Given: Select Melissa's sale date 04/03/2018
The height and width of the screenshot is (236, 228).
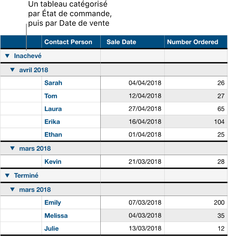Looking at the screenshot, I should point(146,216).
